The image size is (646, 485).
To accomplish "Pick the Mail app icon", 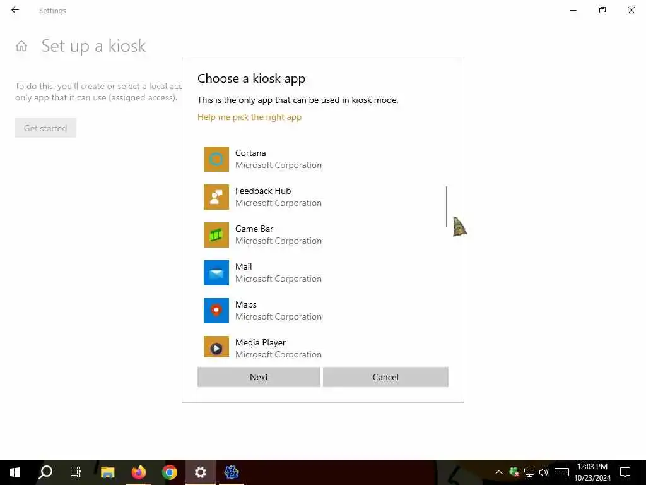I will (x=216, y=273).
